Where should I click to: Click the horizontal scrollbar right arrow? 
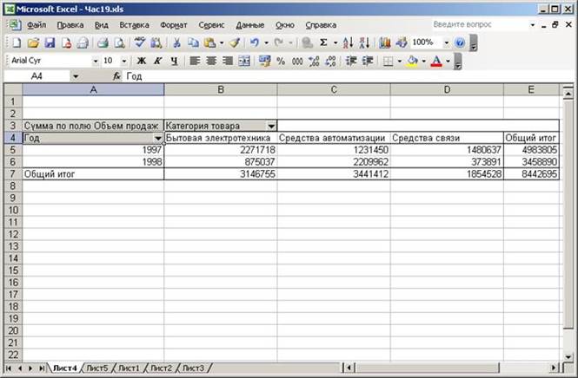[554, 368]
